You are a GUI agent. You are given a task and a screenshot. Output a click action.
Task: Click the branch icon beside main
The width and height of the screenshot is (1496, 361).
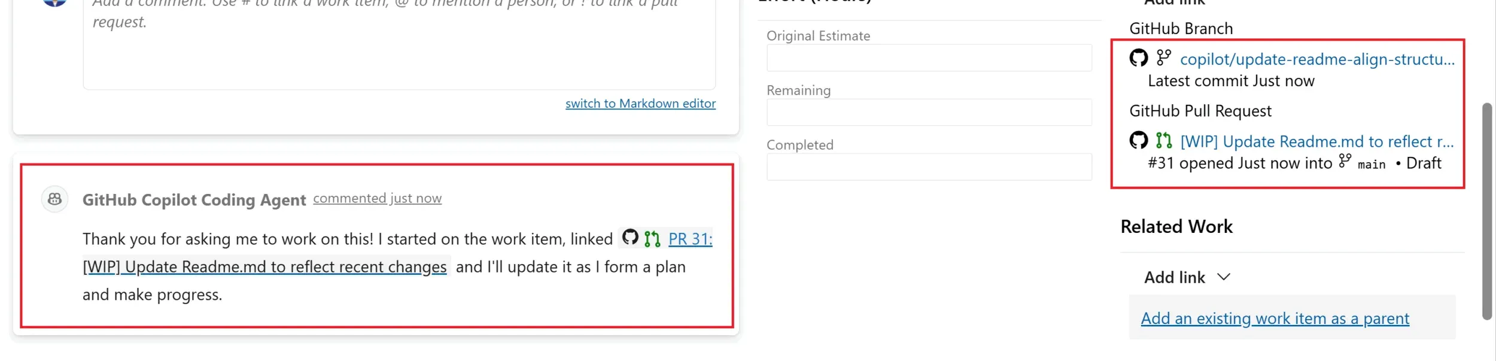click(1345, 161)
